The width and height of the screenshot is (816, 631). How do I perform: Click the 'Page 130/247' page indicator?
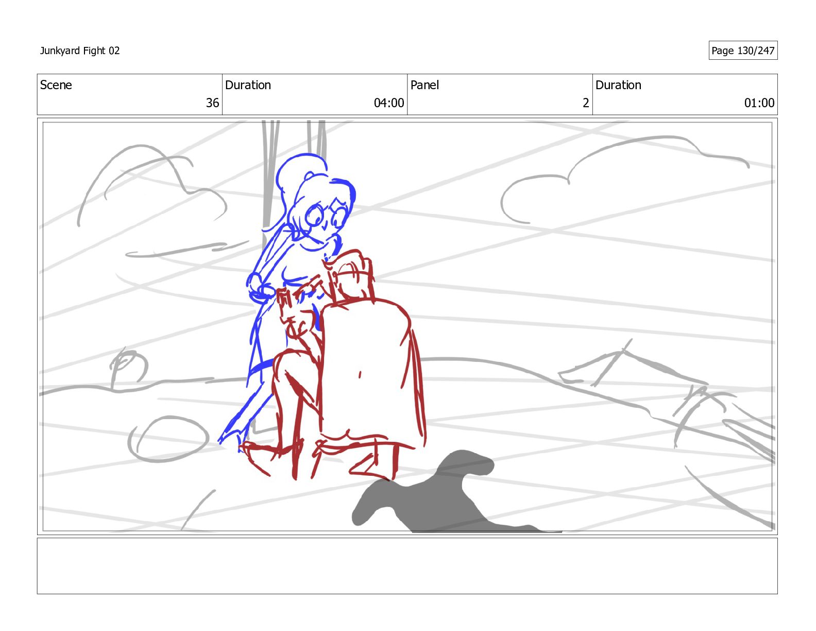coord(743,51)
